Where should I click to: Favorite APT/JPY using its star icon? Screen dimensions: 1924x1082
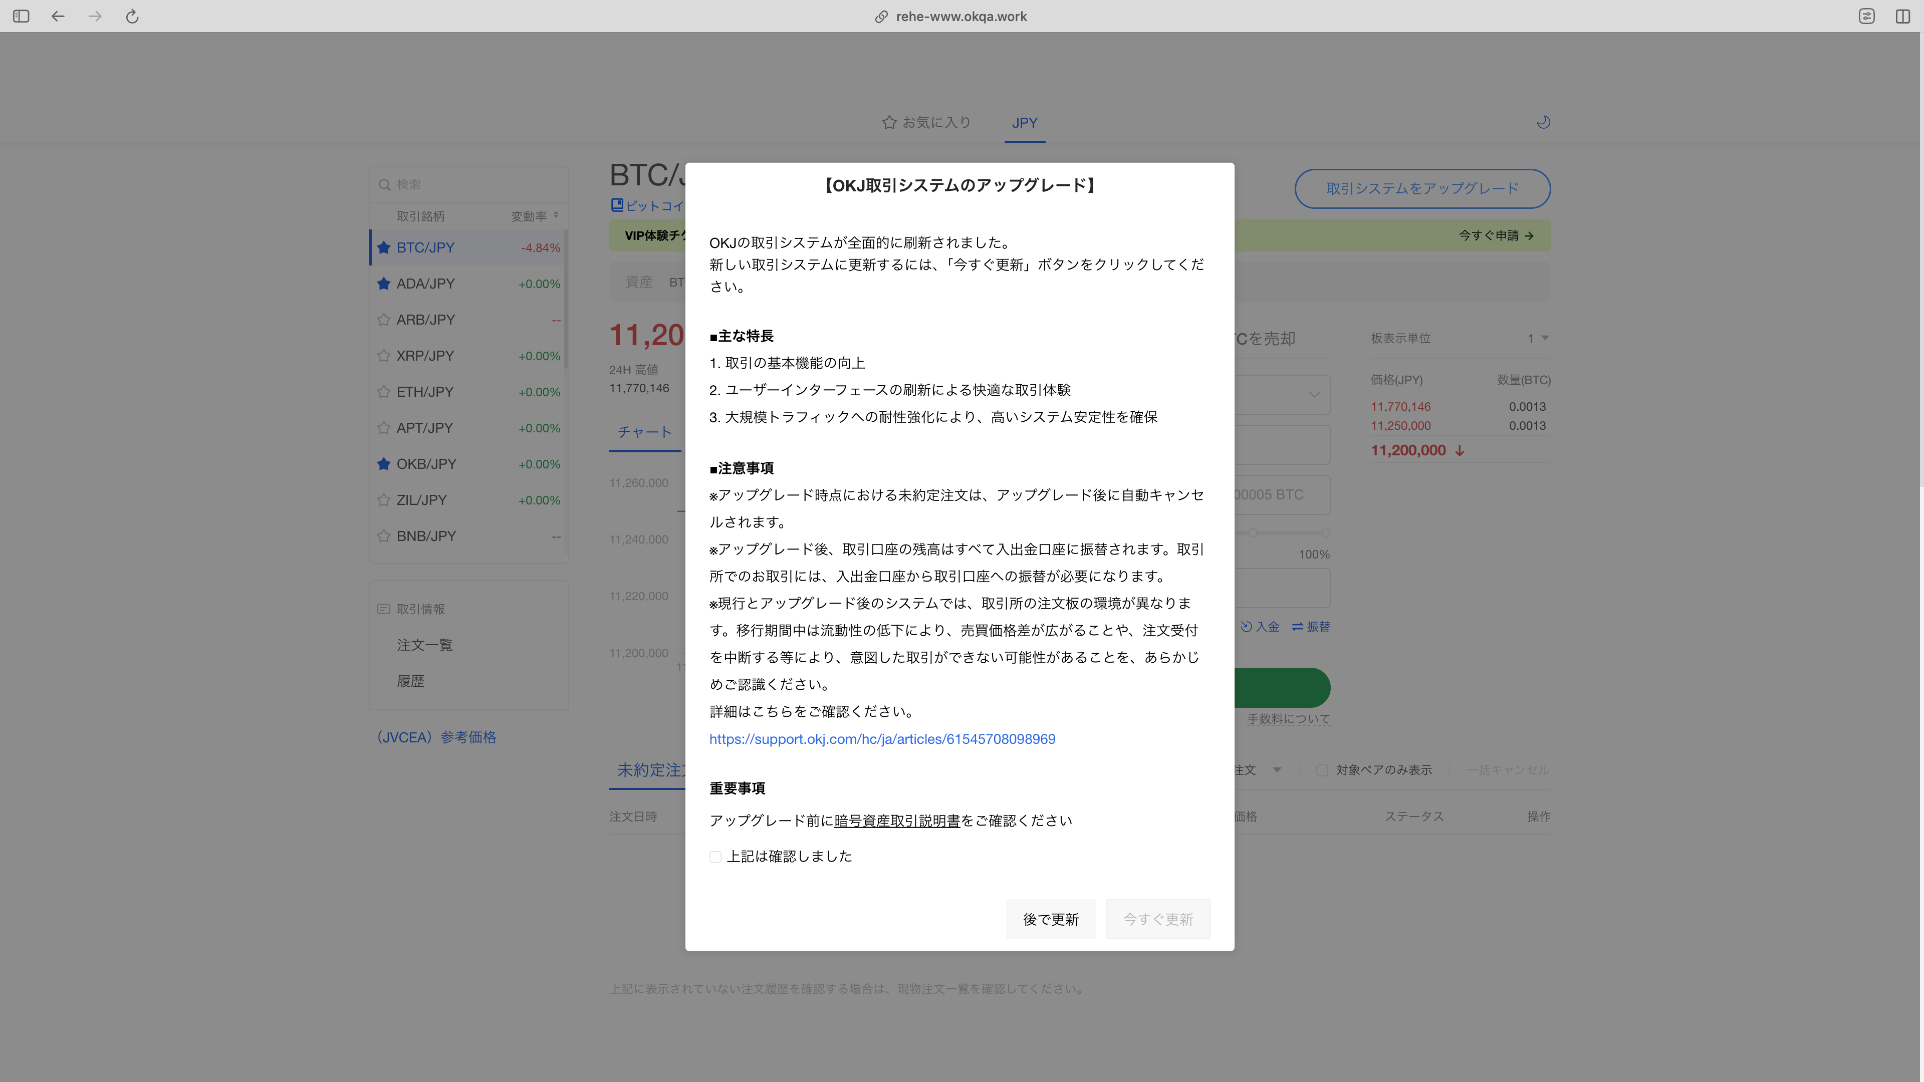(x=384, y=428)
